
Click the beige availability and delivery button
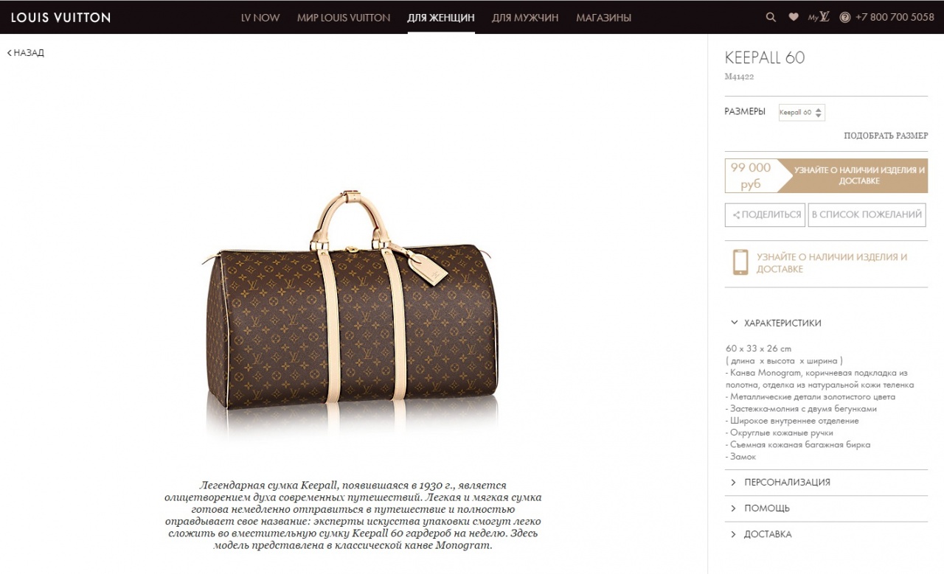(858, 175)
